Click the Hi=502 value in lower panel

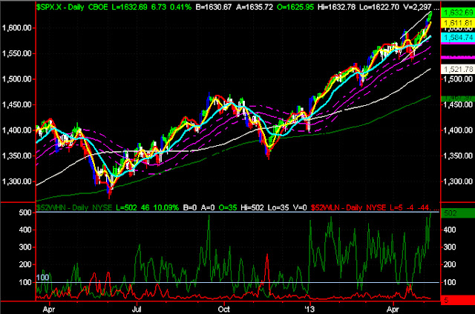coord(252,207)
